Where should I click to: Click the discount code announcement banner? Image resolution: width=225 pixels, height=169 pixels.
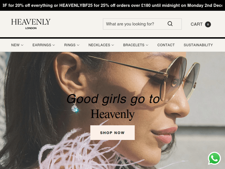click(x=112, y=5)
